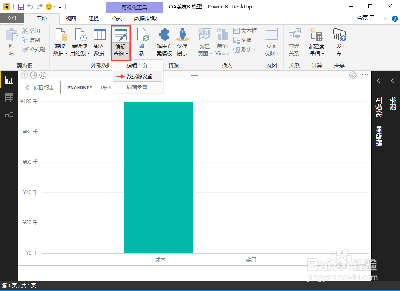Open the visual more options ellipsis
The height and width of the screenshot is (291, 400).
(x=365, y=75)
